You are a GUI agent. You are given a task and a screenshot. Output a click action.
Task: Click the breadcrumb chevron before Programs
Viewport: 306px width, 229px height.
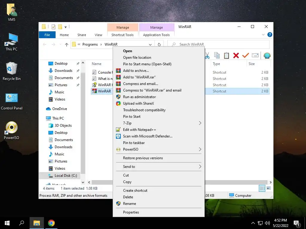(79, 44)
